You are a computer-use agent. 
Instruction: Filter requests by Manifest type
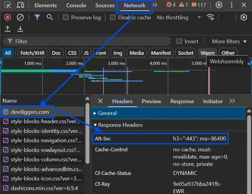161,53
